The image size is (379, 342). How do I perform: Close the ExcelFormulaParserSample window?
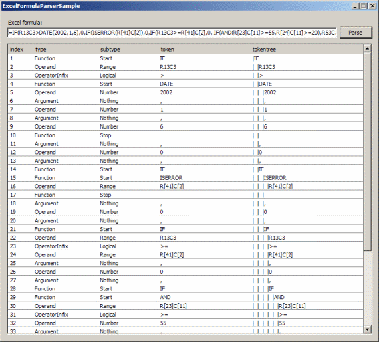click(x=372, y=6)
